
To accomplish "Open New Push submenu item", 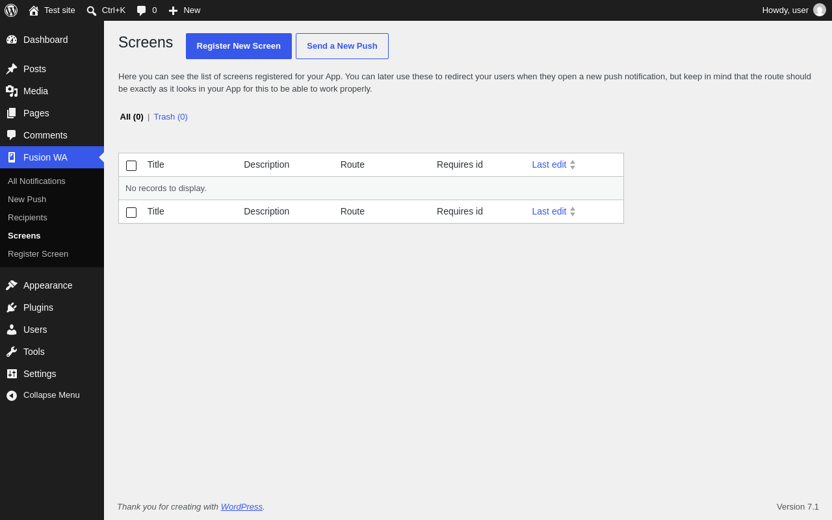I will pyautogui.click(x=52, y=200).
